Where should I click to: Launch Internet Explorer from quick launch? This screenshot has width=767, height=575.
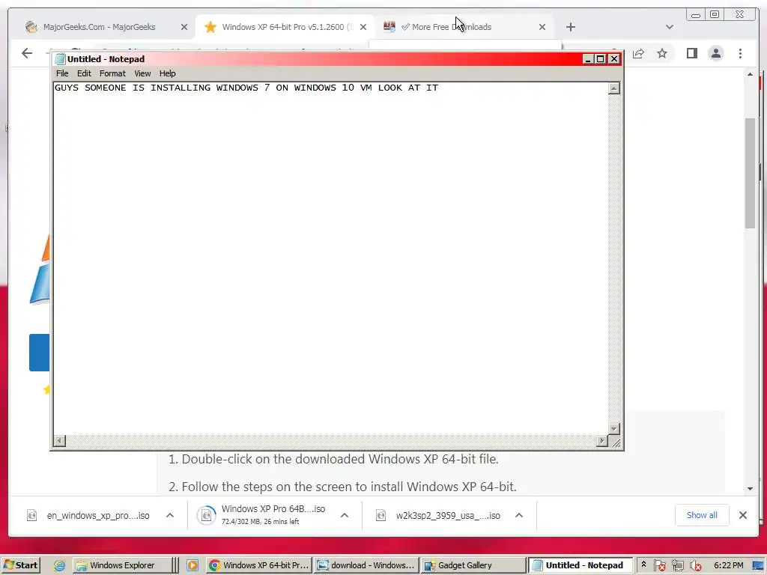point(60,565)
